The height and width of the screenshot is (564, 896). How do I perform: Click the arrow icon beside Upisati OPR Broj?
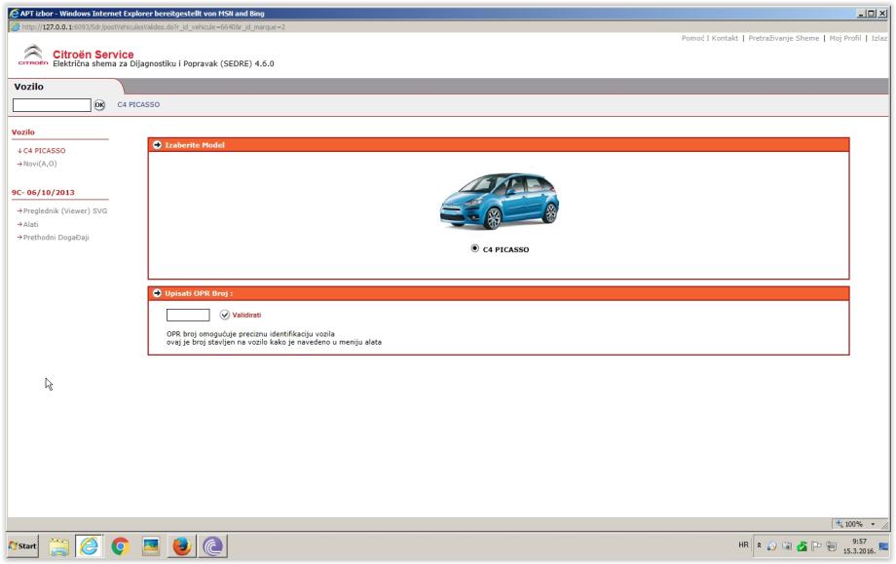157,293
